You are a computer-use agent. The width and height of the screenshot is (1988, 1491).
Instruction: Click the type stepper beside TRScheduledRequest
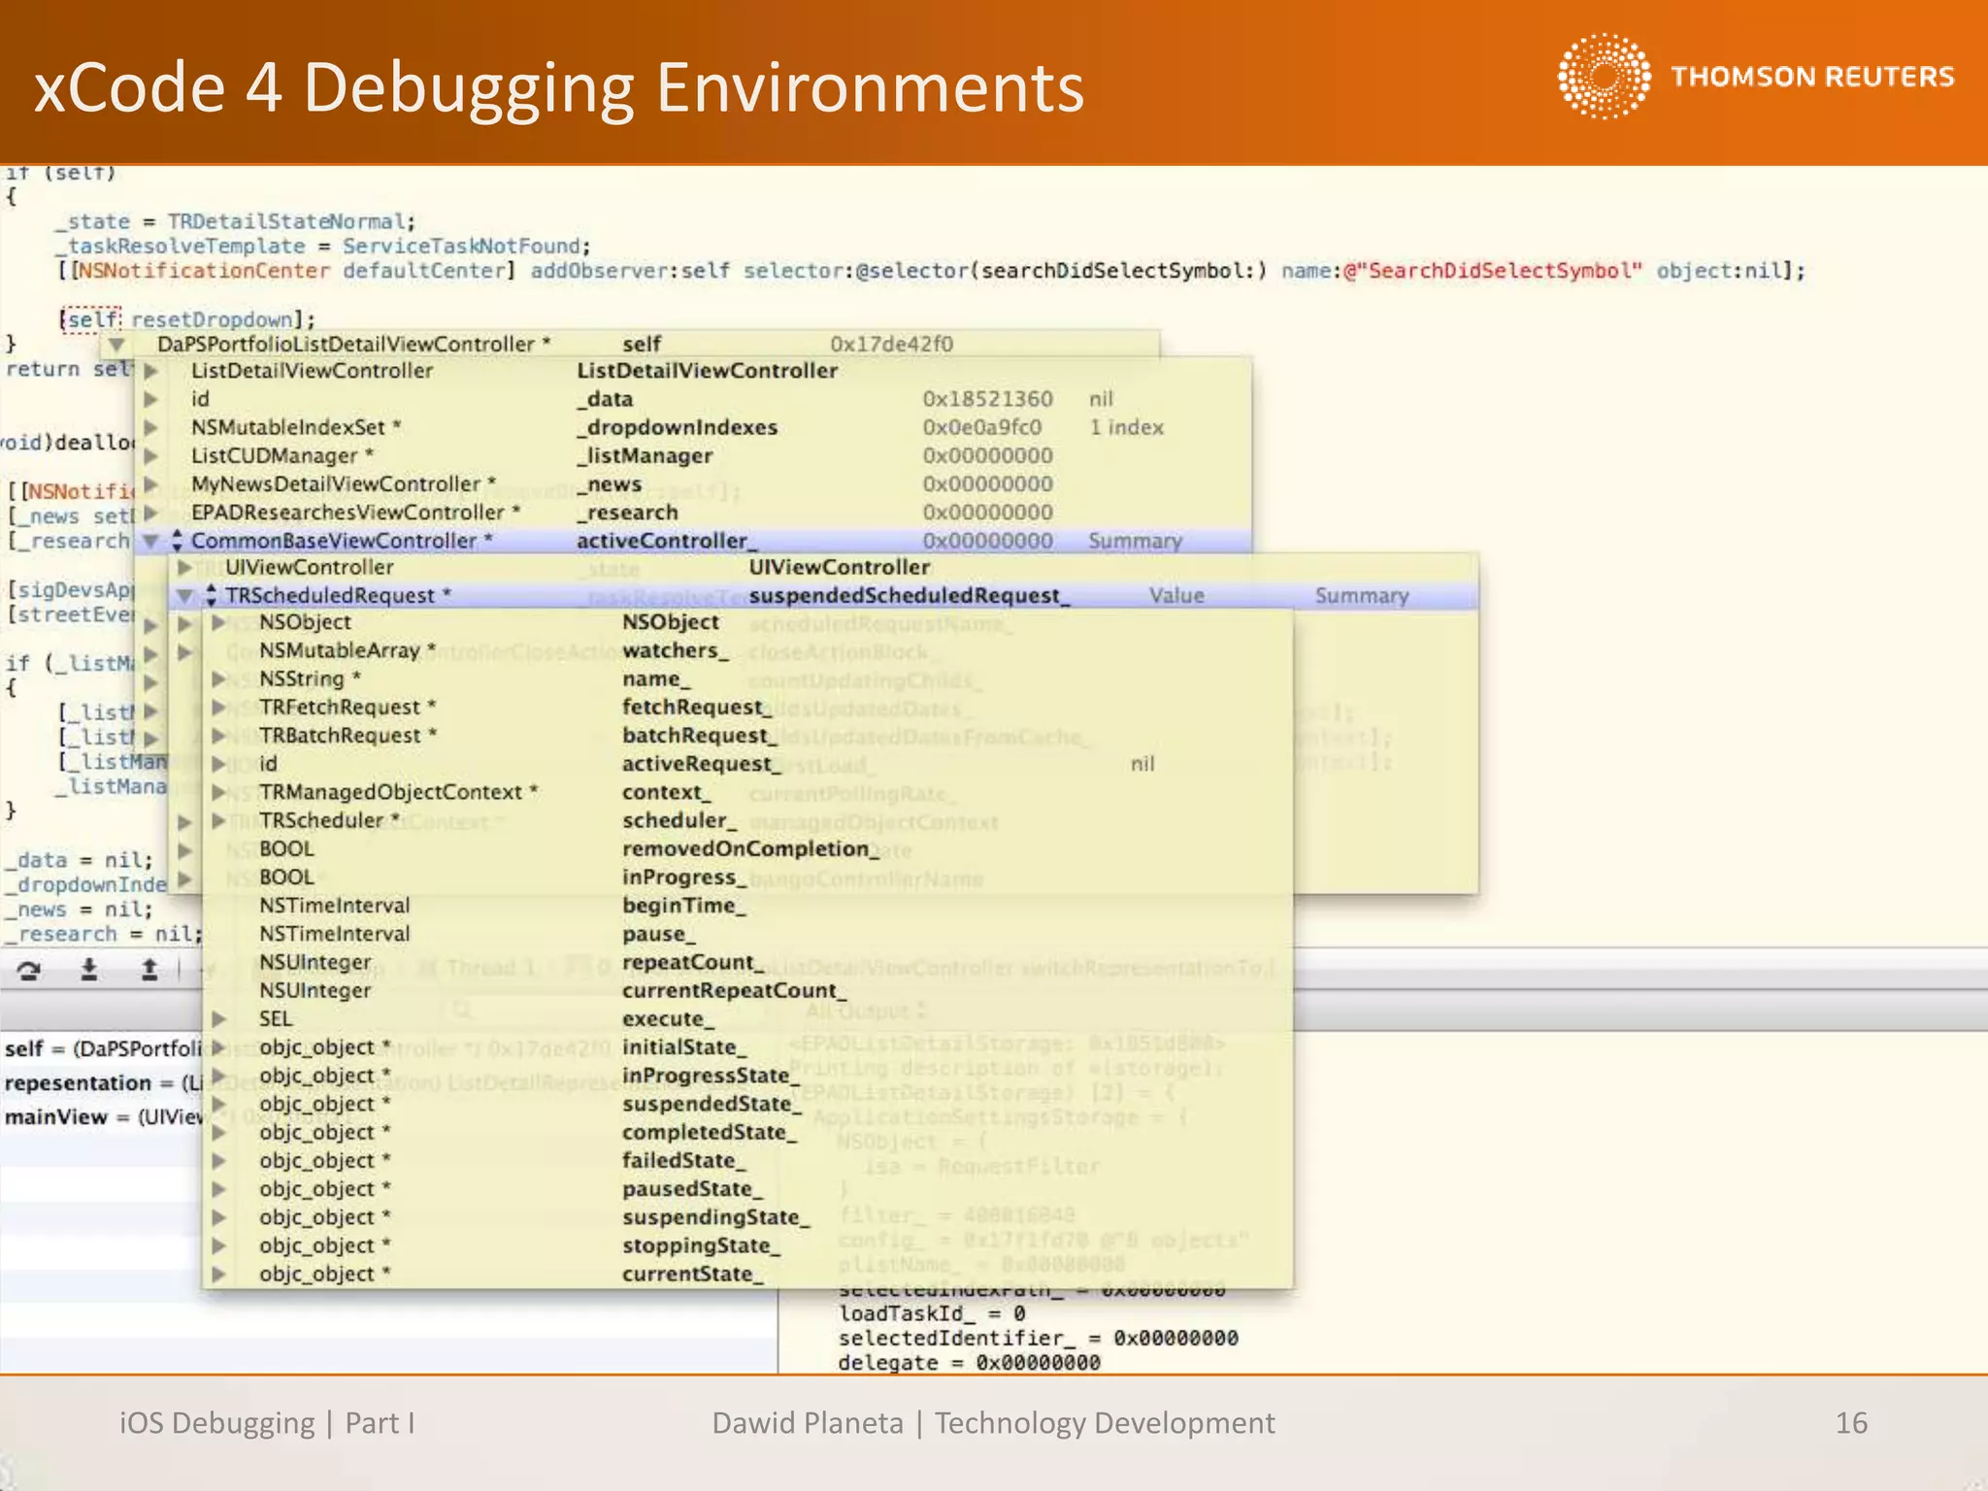pos(212,596)
